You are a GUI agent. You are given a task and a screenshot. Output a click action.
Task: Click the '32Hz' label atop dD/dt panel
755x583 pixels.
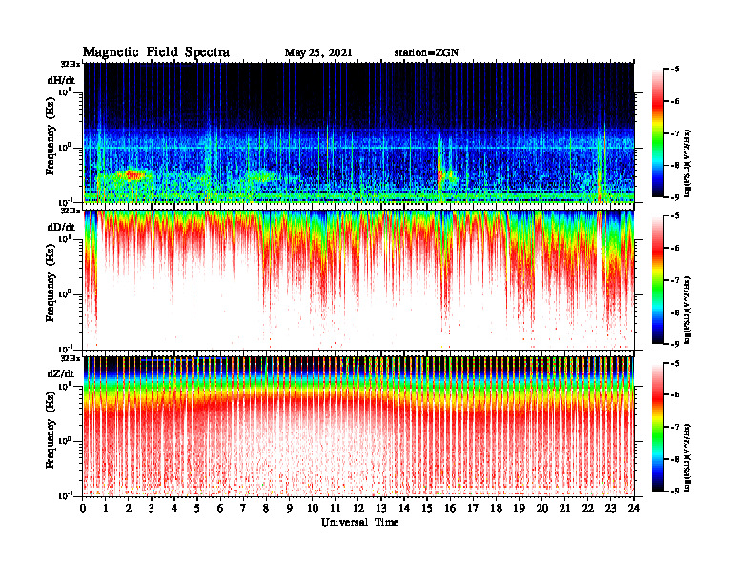click(71, 211)
